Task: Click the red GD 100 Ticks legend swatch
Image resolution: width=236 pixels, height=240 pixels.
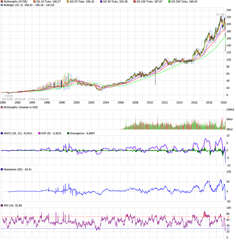Action: click(135, 2)
